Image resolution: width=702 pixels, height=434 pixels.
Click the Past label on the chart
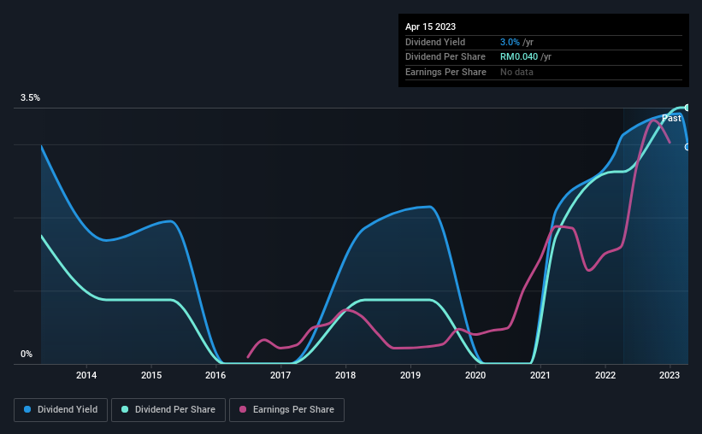tap(671, 118)
